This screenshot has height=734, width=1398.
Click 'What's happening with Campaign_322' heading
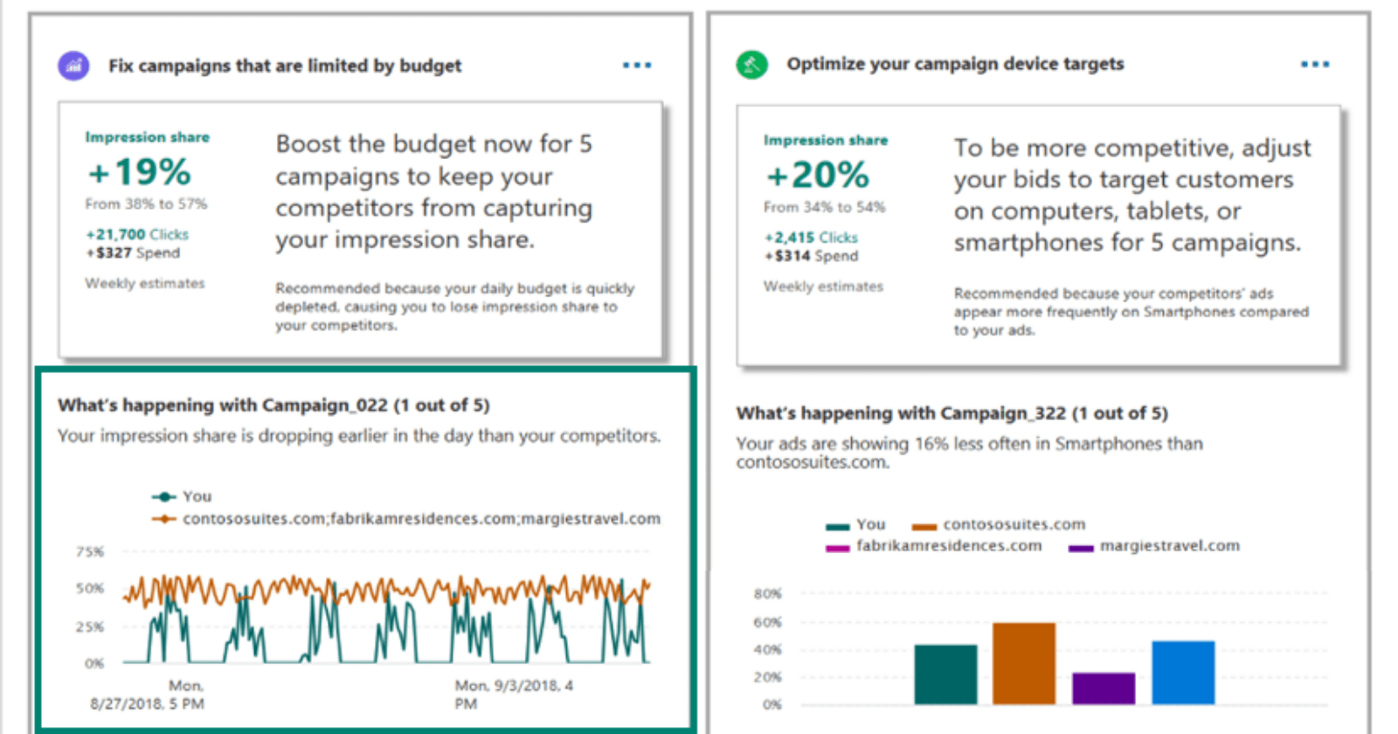[x=952, y=413]
